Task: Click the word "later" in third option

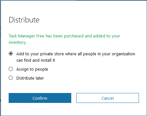Action: [40, 78]
